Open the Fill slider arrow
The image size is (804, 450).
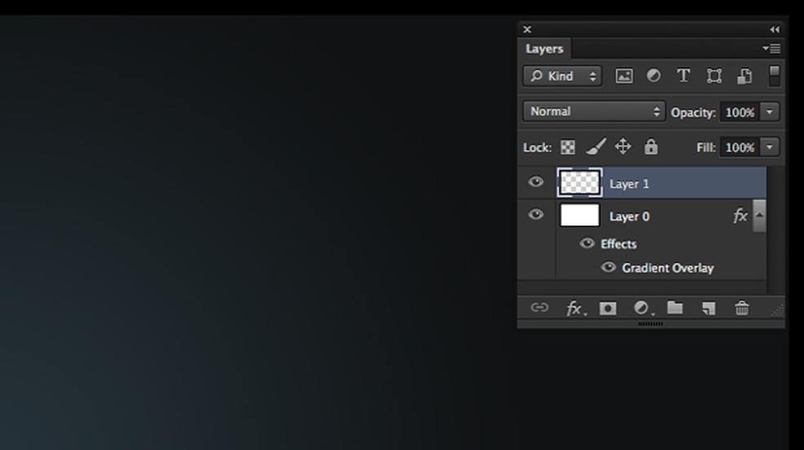[770, 147]
